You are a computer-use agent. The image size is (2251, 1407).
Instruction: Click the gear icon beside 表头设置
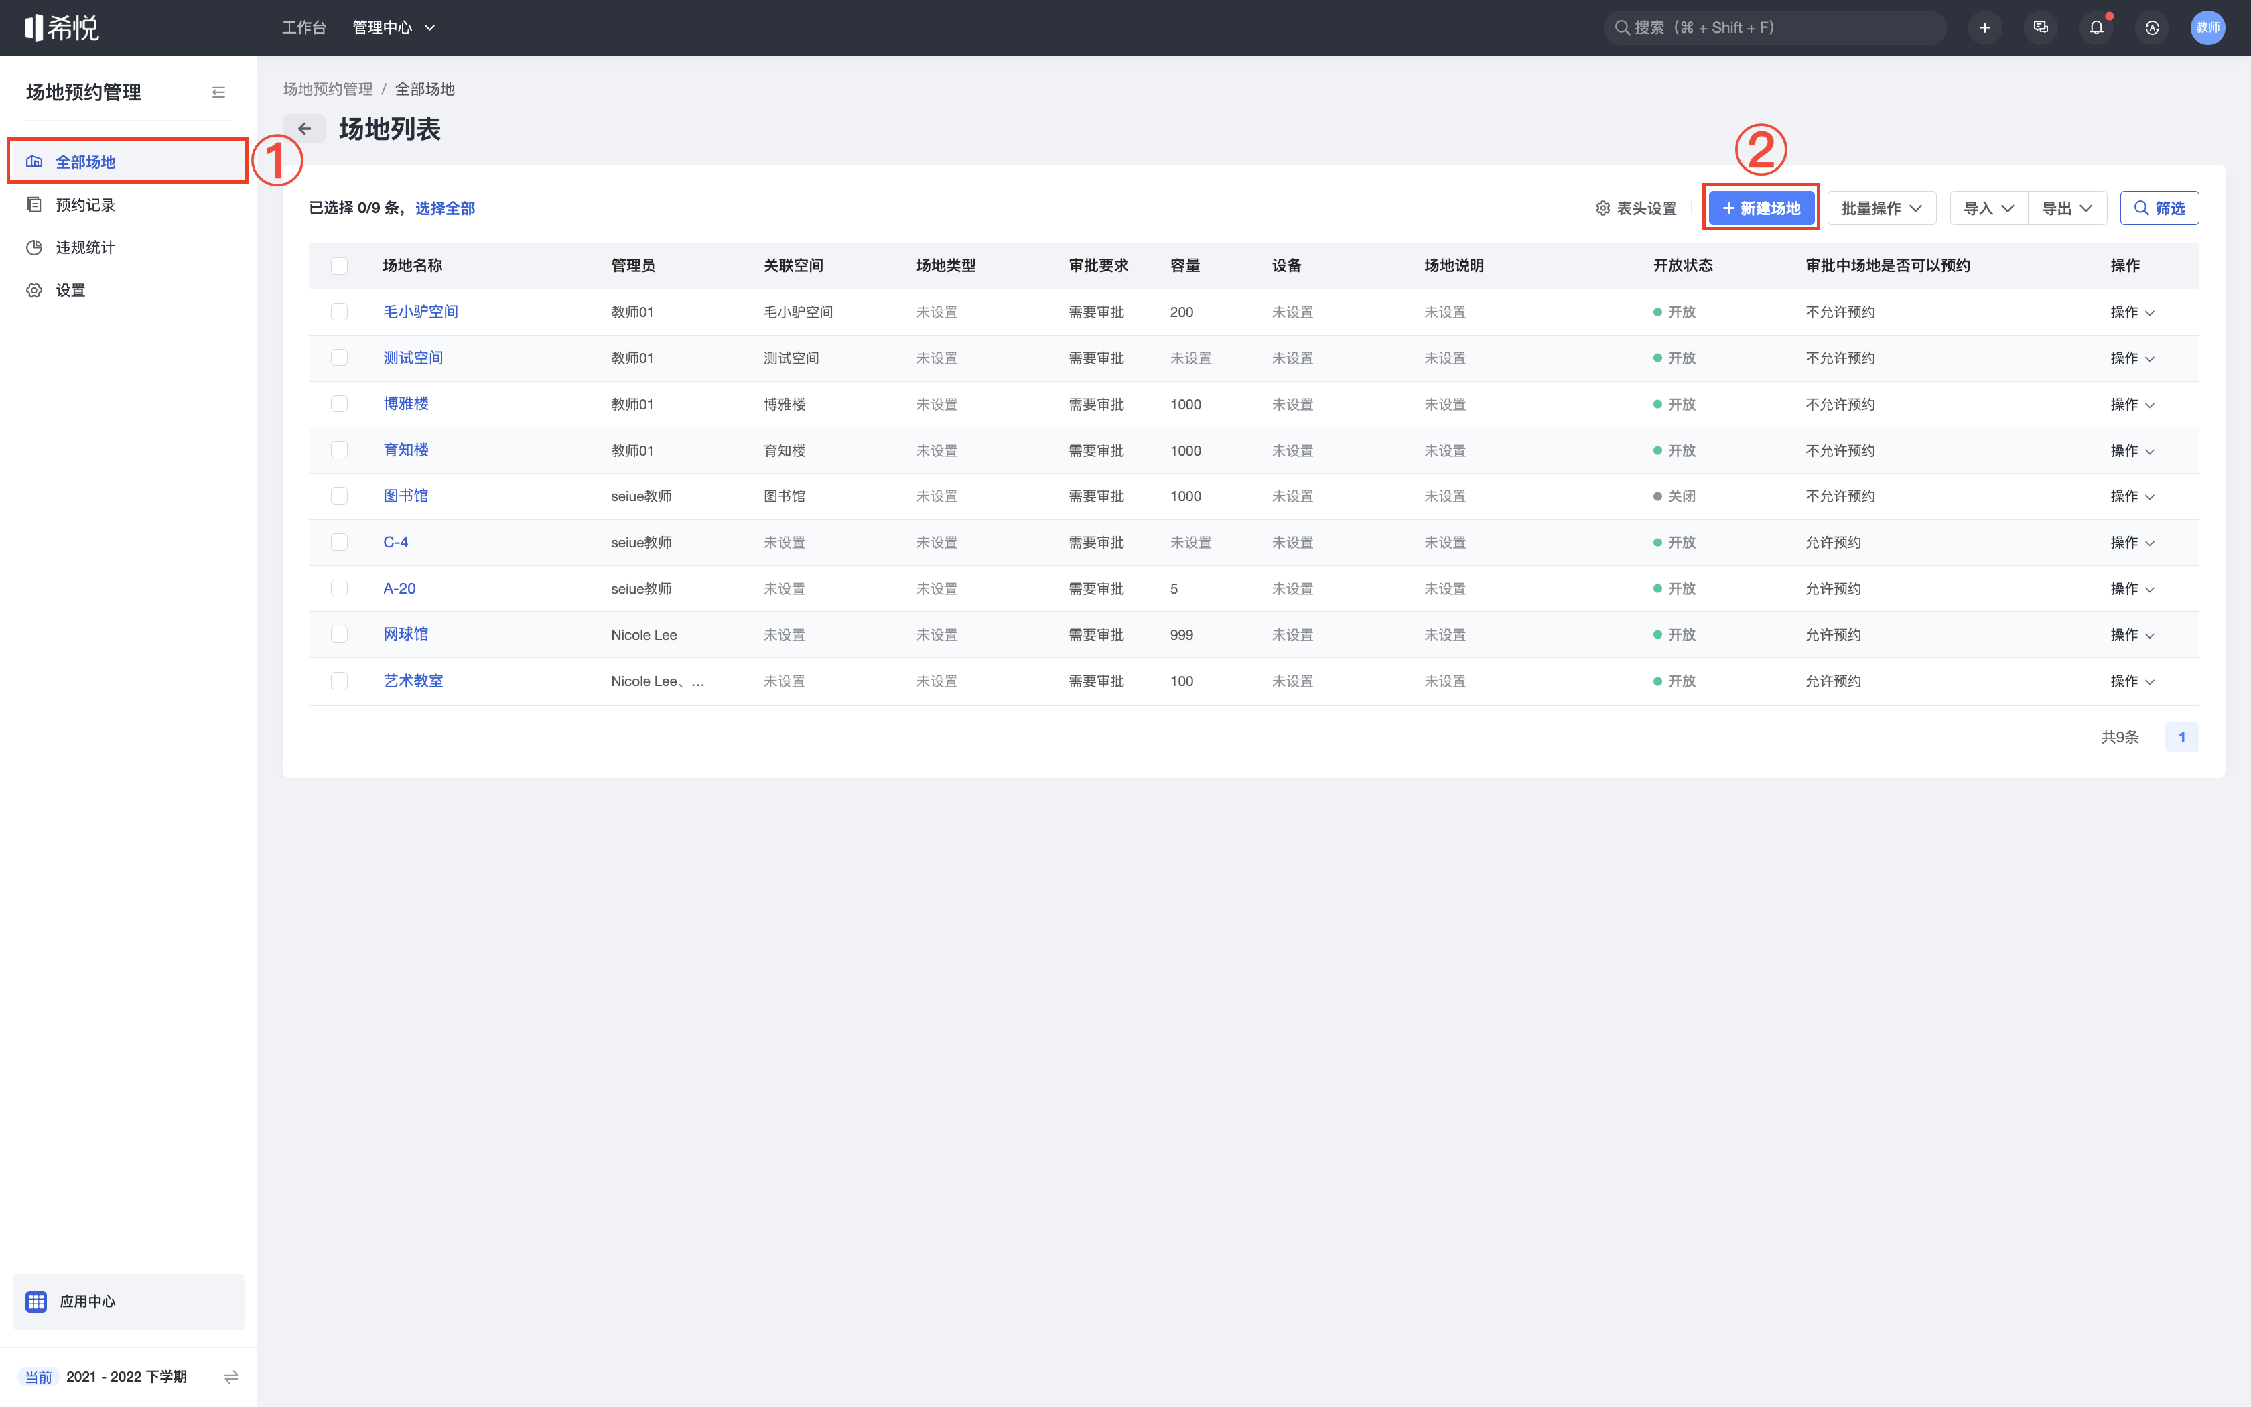[1602, 208]
